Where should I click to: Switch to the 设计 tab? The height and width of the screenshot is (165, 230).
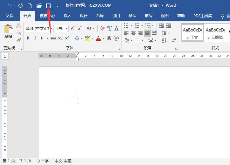coord(84,16)
